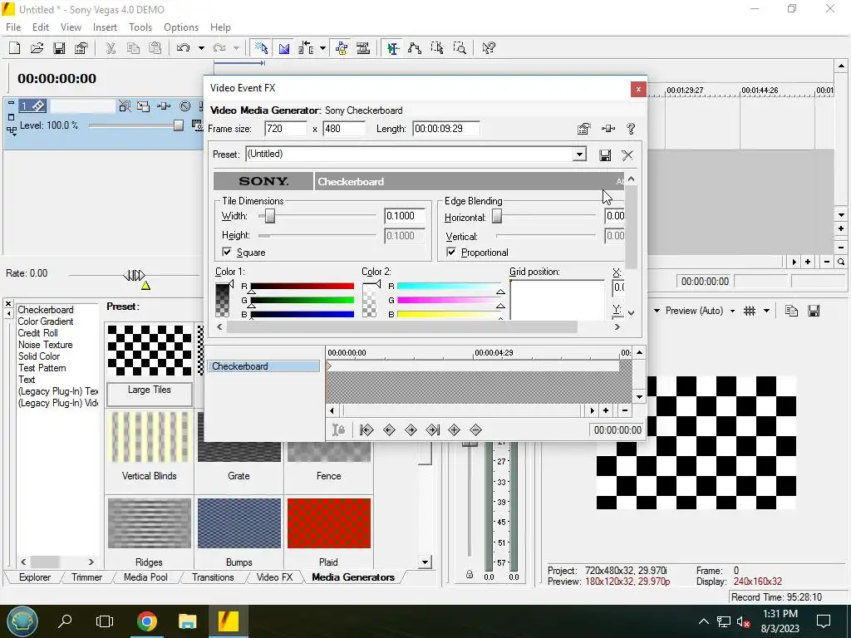Open the Options menu
The height and width of the screenshot is (638, 851).
(x=181, y=27)
